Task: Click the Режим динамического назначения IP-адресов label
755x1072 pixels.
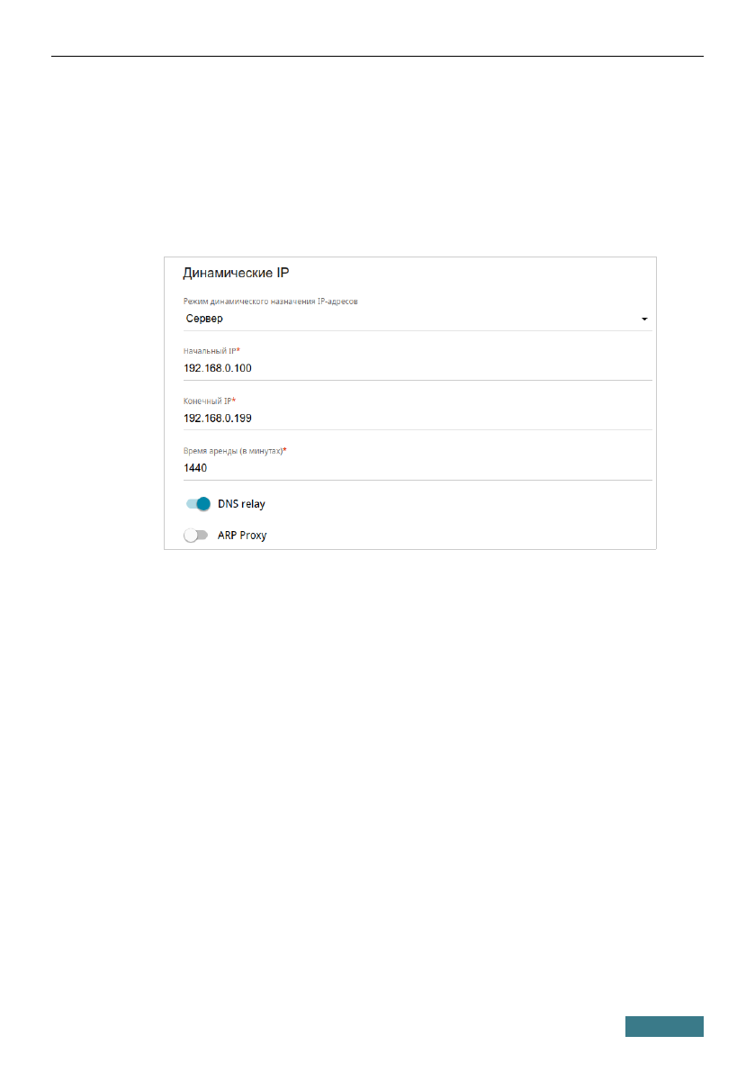Action: tap(270, 302)
